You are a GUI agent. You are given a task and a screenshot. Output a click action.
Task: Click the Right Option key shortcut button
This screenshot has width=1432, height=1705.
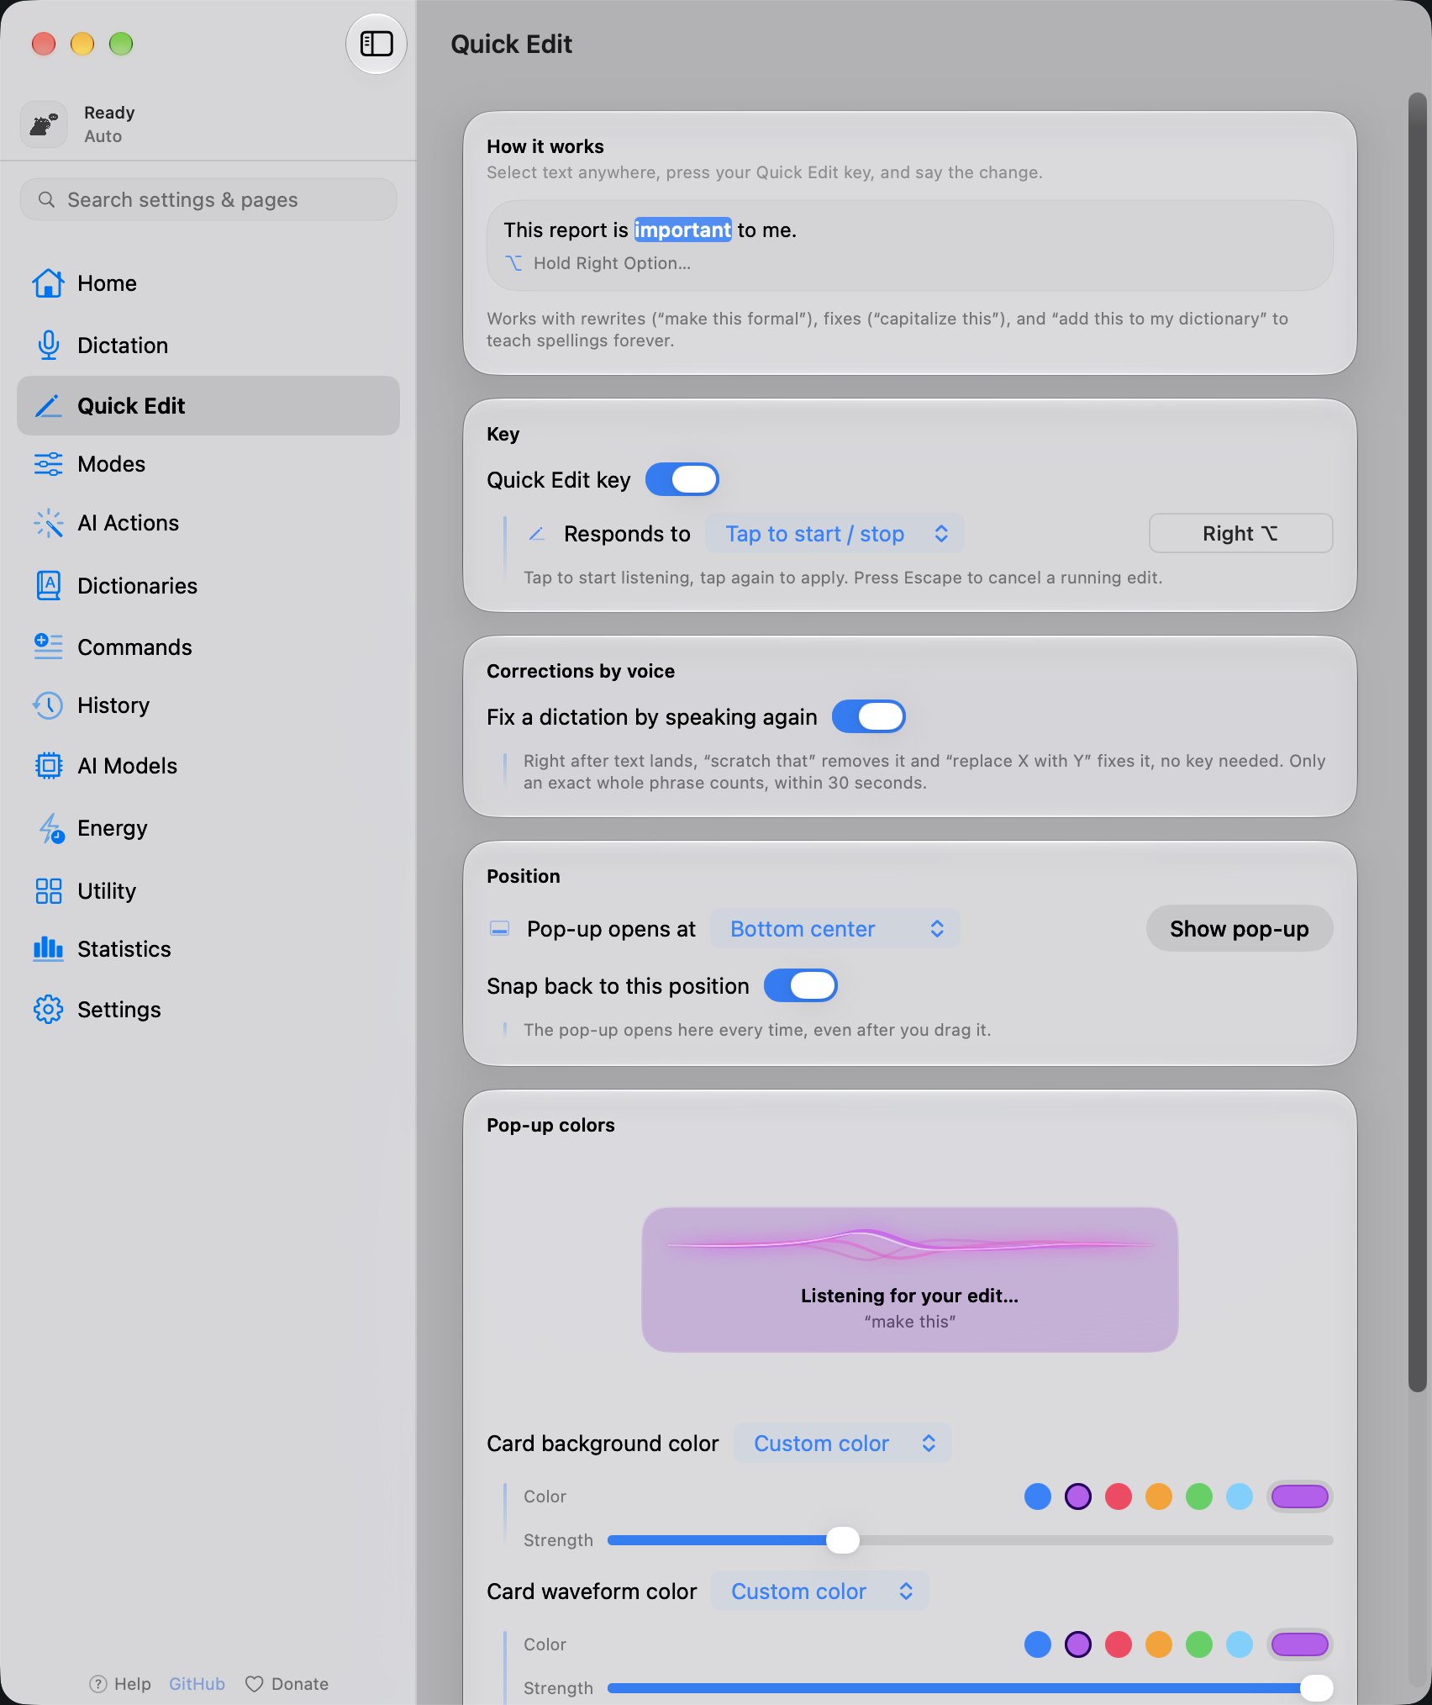(1240, 534)
